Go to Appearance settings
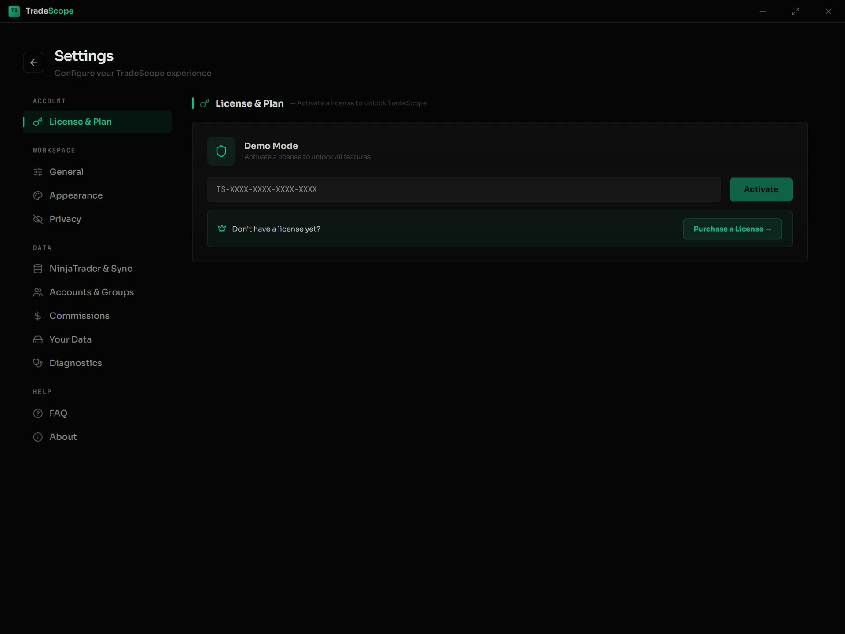845x634 pixels. click(x=97, y=195)
